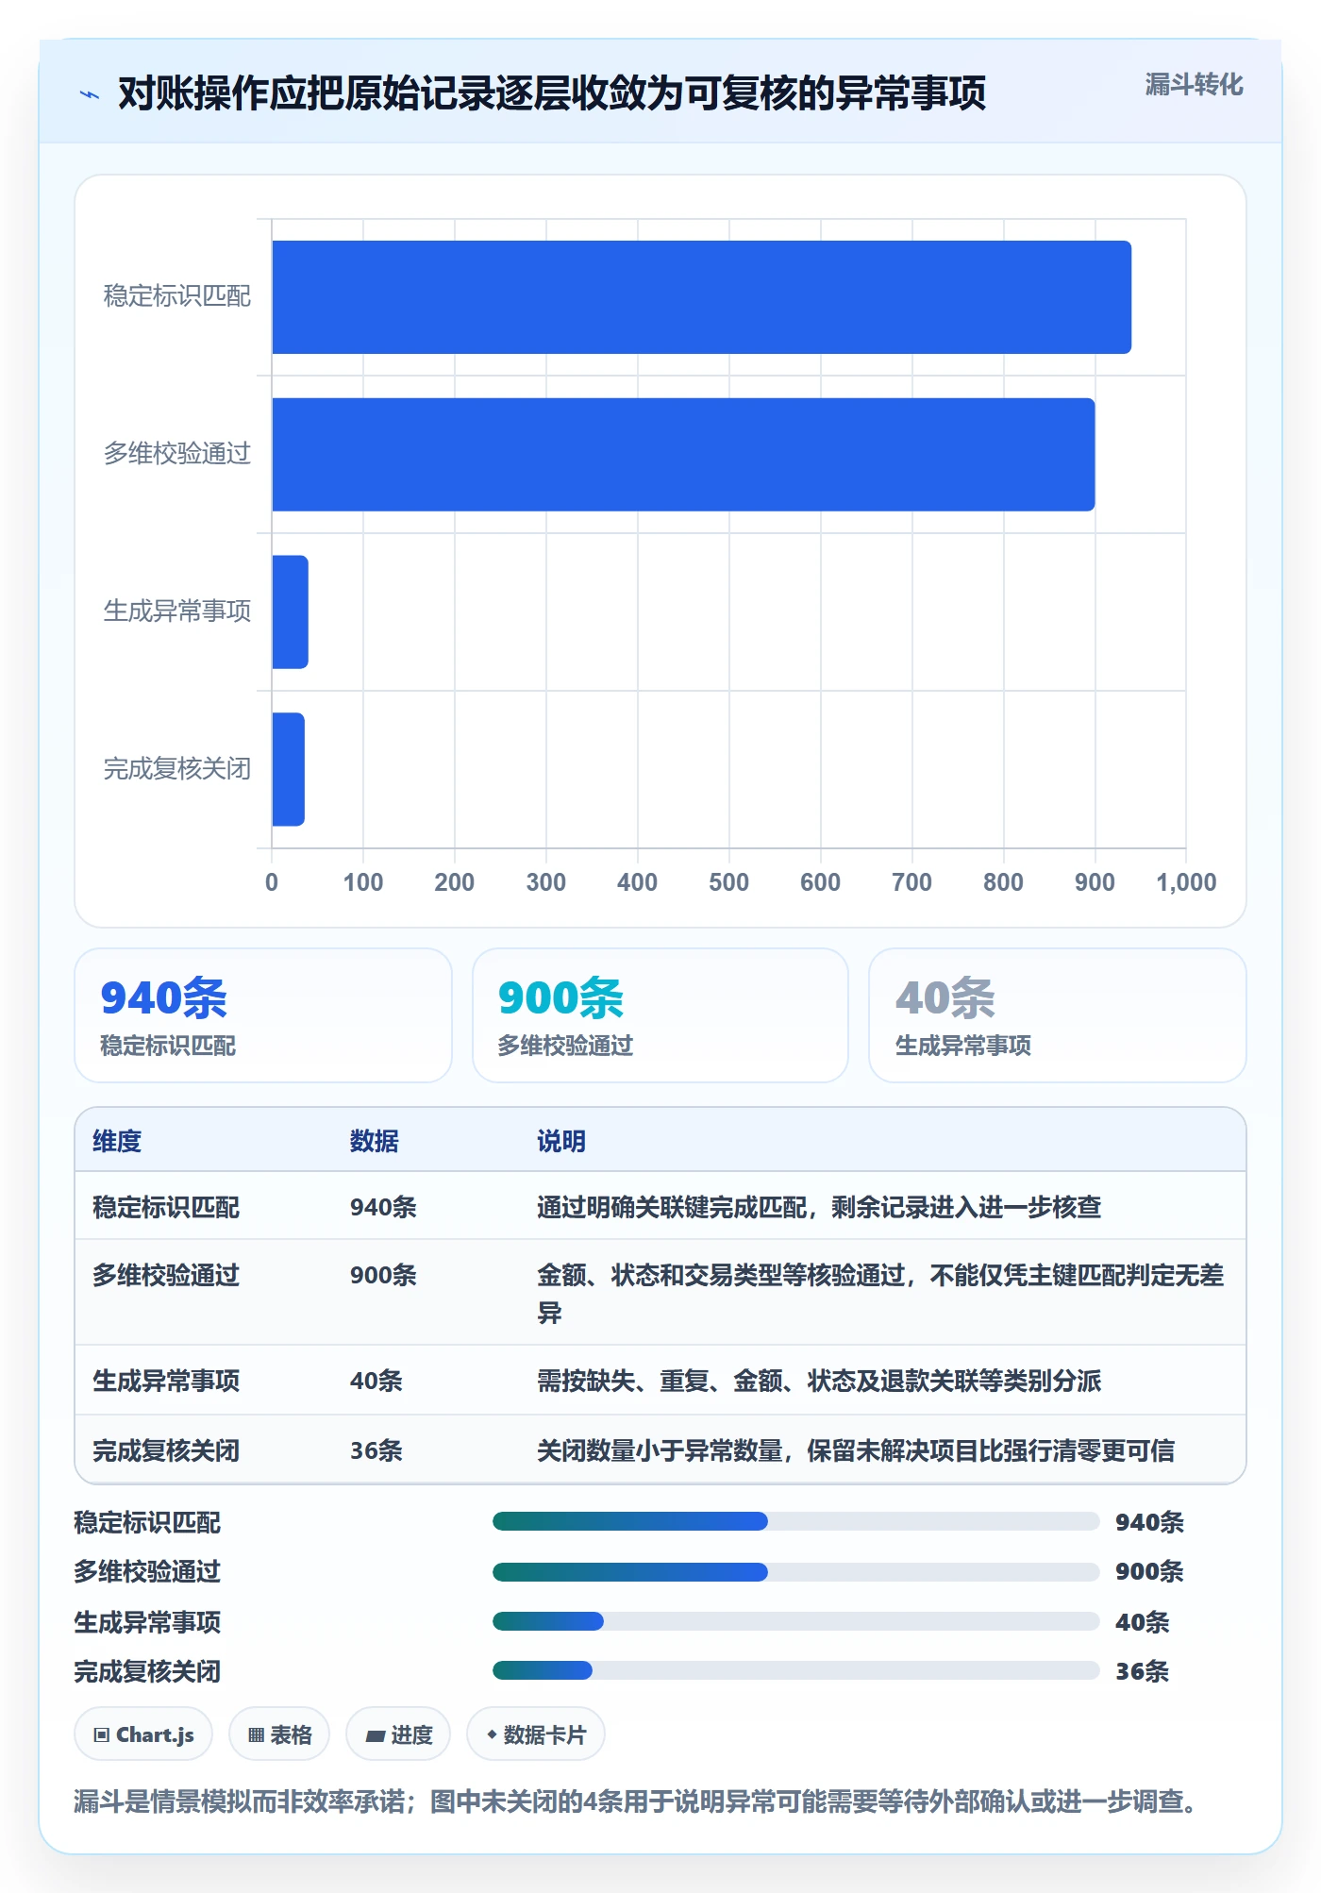Click the x-axis tick value 0
Screen dimensions: 1321x1893
272,882
